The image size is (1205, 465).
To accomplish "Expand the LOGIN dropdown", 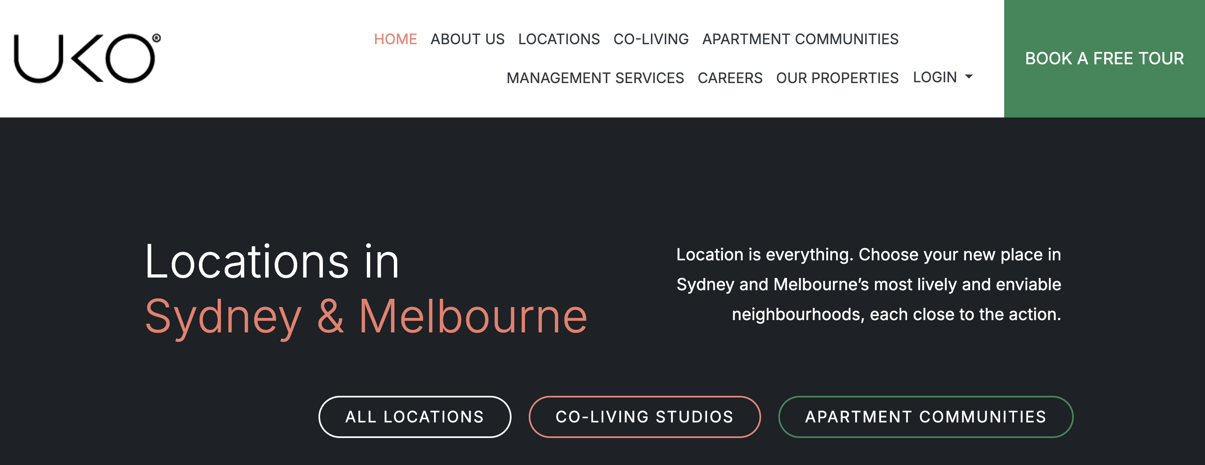I will [935, 77].
